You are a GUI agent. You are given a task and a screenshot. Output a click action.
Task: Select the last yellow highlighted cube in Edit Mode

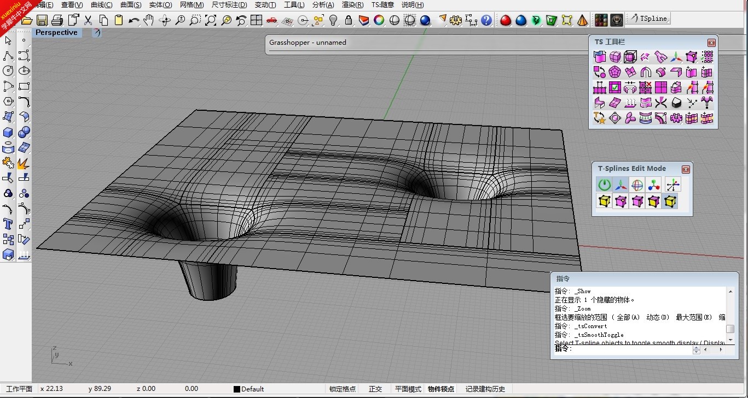point(670,201)
